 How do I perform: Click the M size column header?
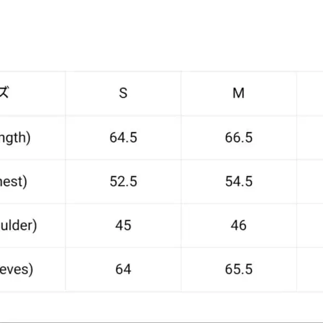pyautogui.click(x=239, y=93)
